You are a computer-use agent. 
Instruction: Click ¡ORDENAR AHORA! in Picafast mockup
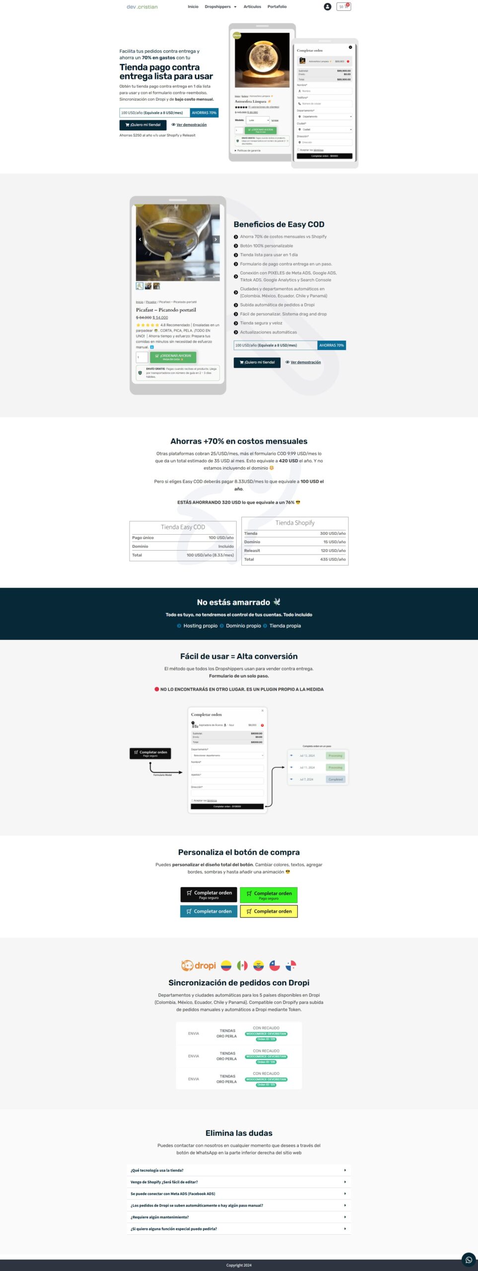pyautogui.click(x=173, y=357)
